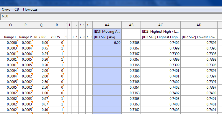
Task: Select Lowest Low cell 0.7400
Action: (x=199, y=93)
